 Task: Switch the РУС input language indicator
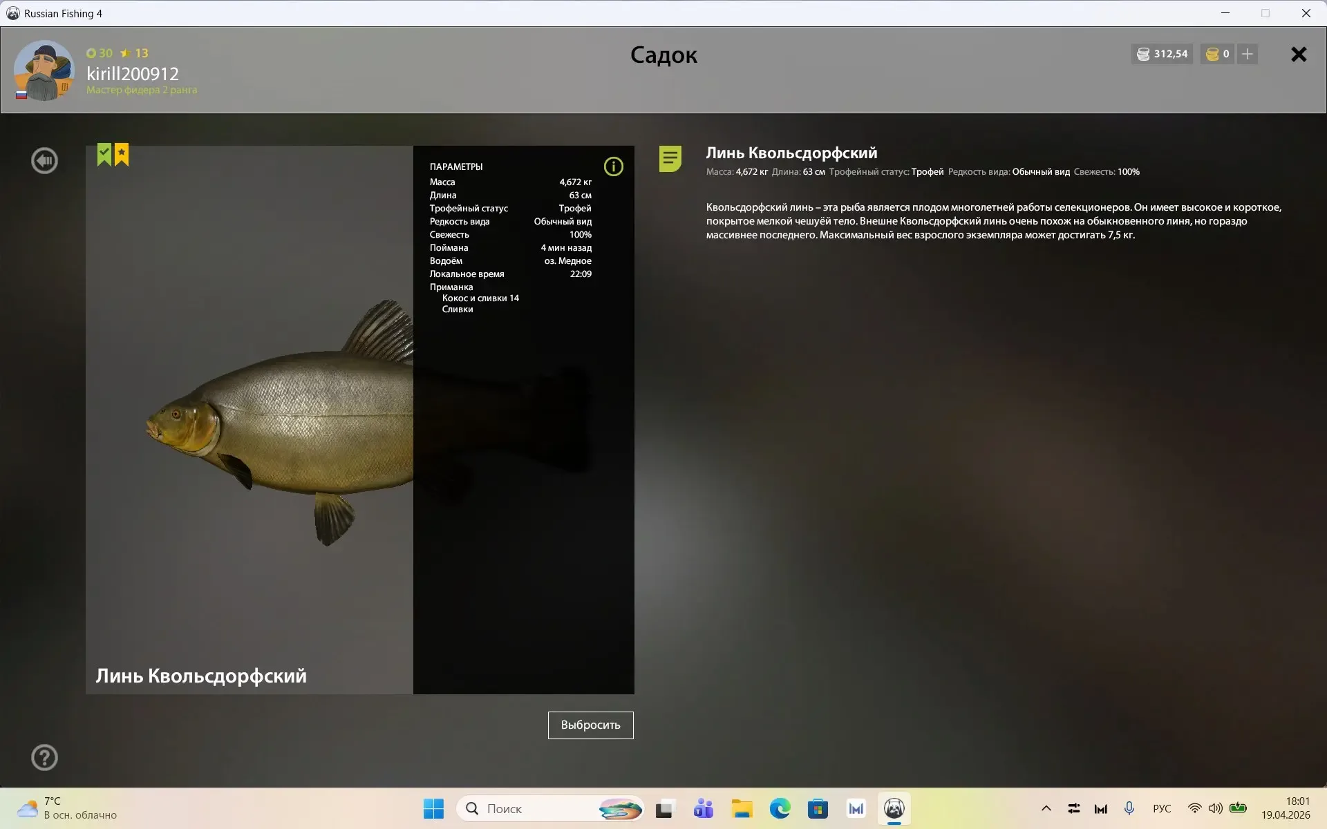[x=1162, y=808]
